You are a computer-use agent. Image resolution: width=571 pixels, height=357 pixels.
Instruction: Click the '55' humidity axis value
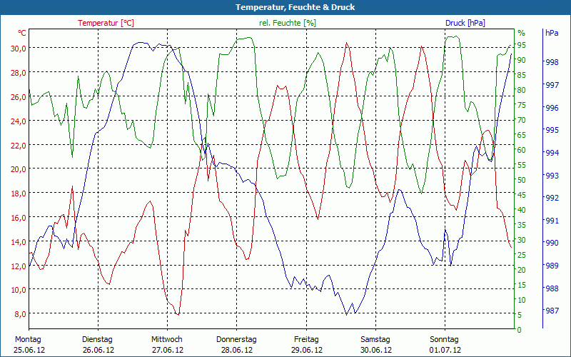point(522,165)
